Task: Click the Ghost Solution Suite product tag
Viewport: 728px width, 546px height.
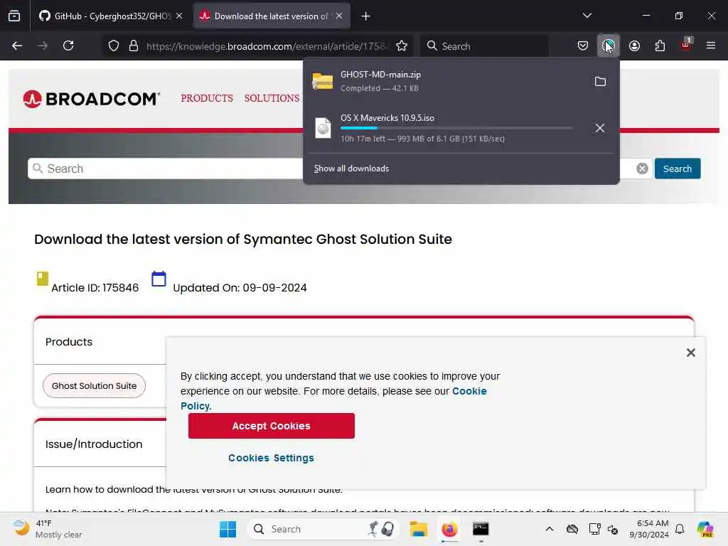Action: [x=94, y=386]
